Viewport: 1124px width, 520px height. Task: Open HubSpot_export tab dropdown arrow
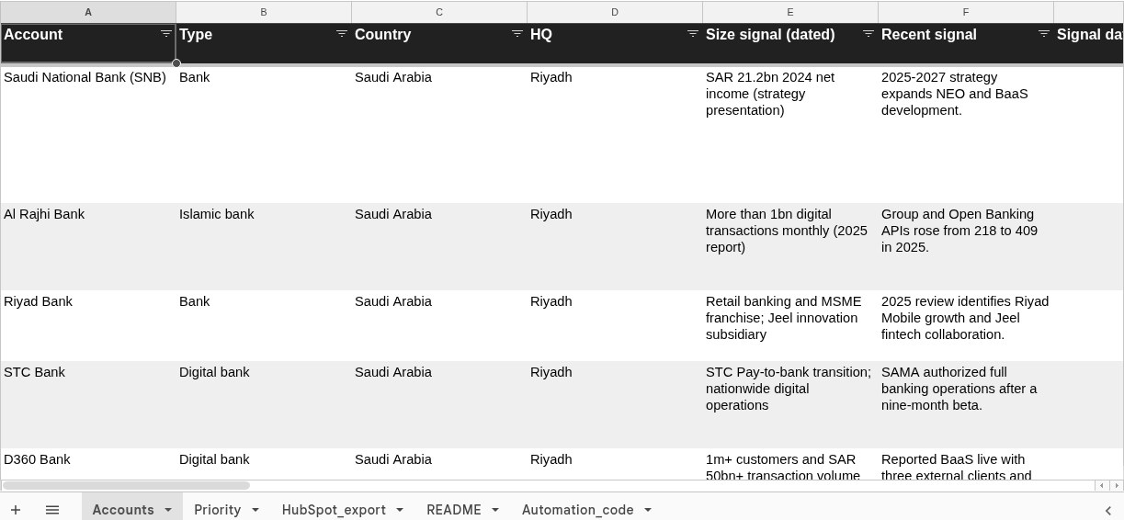tap(400, 510)
